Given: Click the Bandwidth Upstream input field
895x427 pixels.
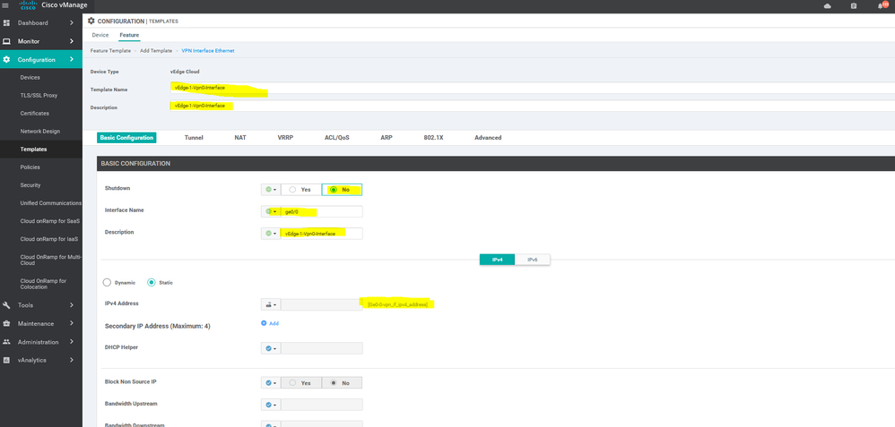Looking at the screenshot, I should tap(321, 405).
